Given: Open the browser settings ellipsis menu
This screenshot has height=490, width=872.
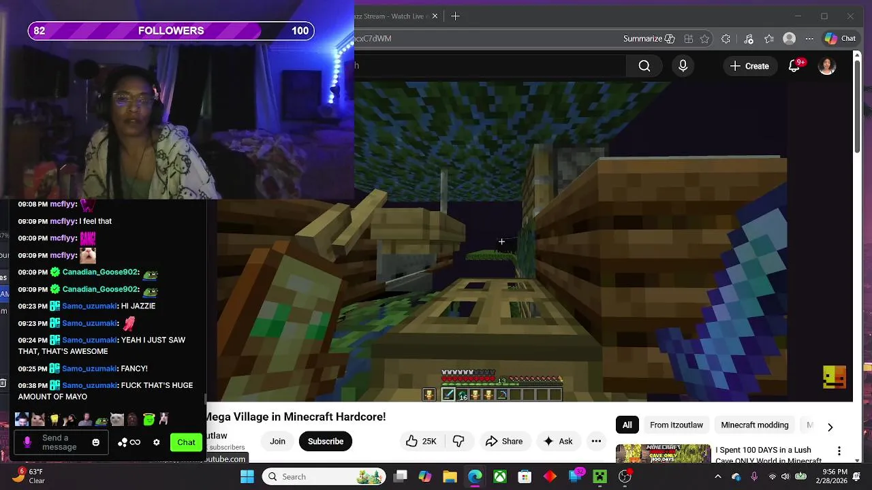Looking at the screenshot, I should 809,39.
